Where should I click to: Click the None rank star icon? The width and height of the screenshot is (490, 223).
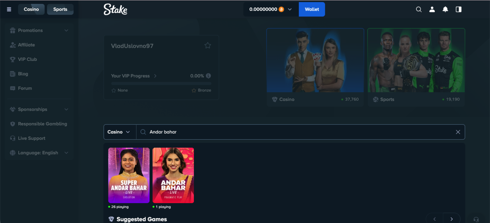point(114,91)
